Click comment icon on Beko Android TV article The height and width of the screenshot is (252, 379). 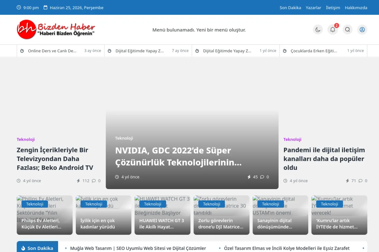pos(94,181)
